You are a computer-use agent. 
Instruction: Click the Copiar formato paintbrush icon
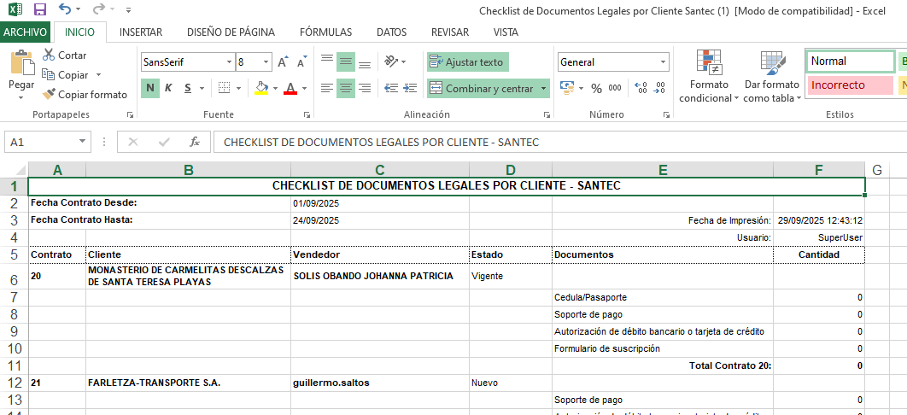pos(49,95)
